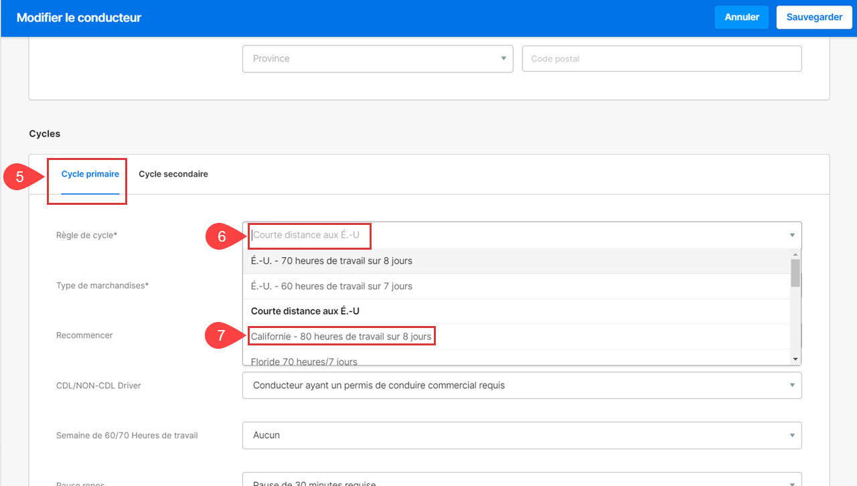Expand the Semaine de 60/70 Heures dropdown
Image resolution: width=857 pixels, height=486 pixels.
click(x=522, y=435)
